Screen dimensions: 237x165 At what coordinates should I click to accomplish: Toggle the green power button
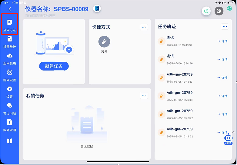[206, 11]
